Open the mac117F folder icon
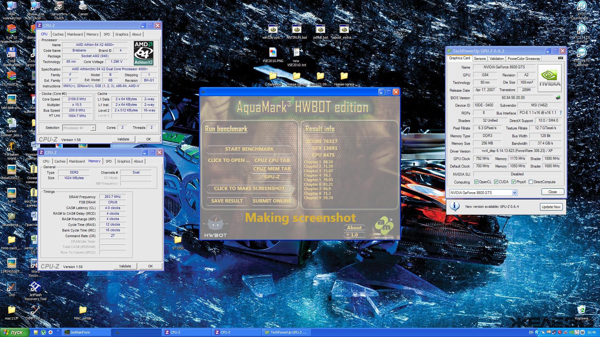The width and height of the screenshot is (600, 337). [12, 310]
